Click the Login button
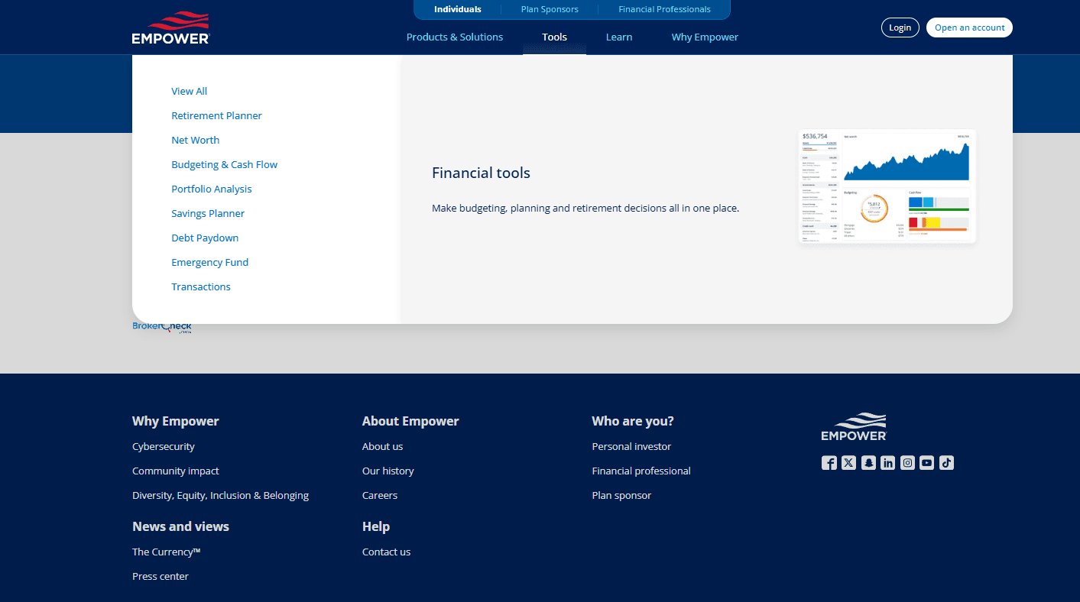 point(900,28)
